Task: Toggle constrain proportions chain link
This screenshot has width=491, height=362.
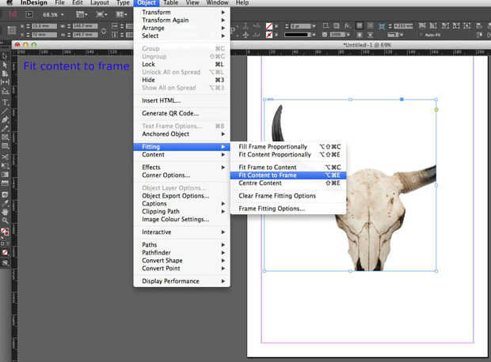Action: (104, 31)
